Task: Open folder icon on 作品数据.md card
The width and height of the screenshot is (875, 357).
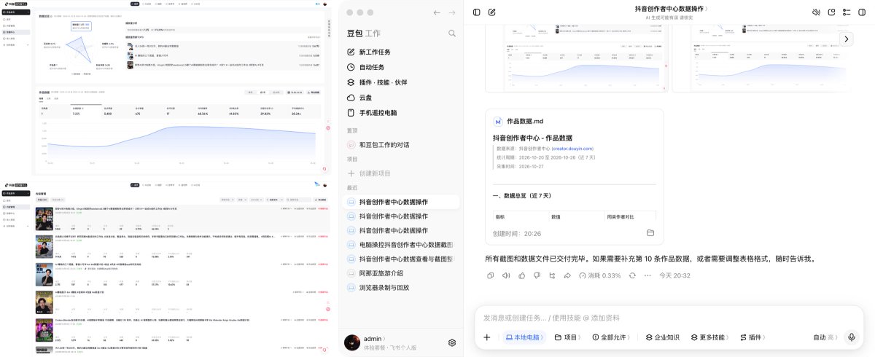Action: coord(650,233)
